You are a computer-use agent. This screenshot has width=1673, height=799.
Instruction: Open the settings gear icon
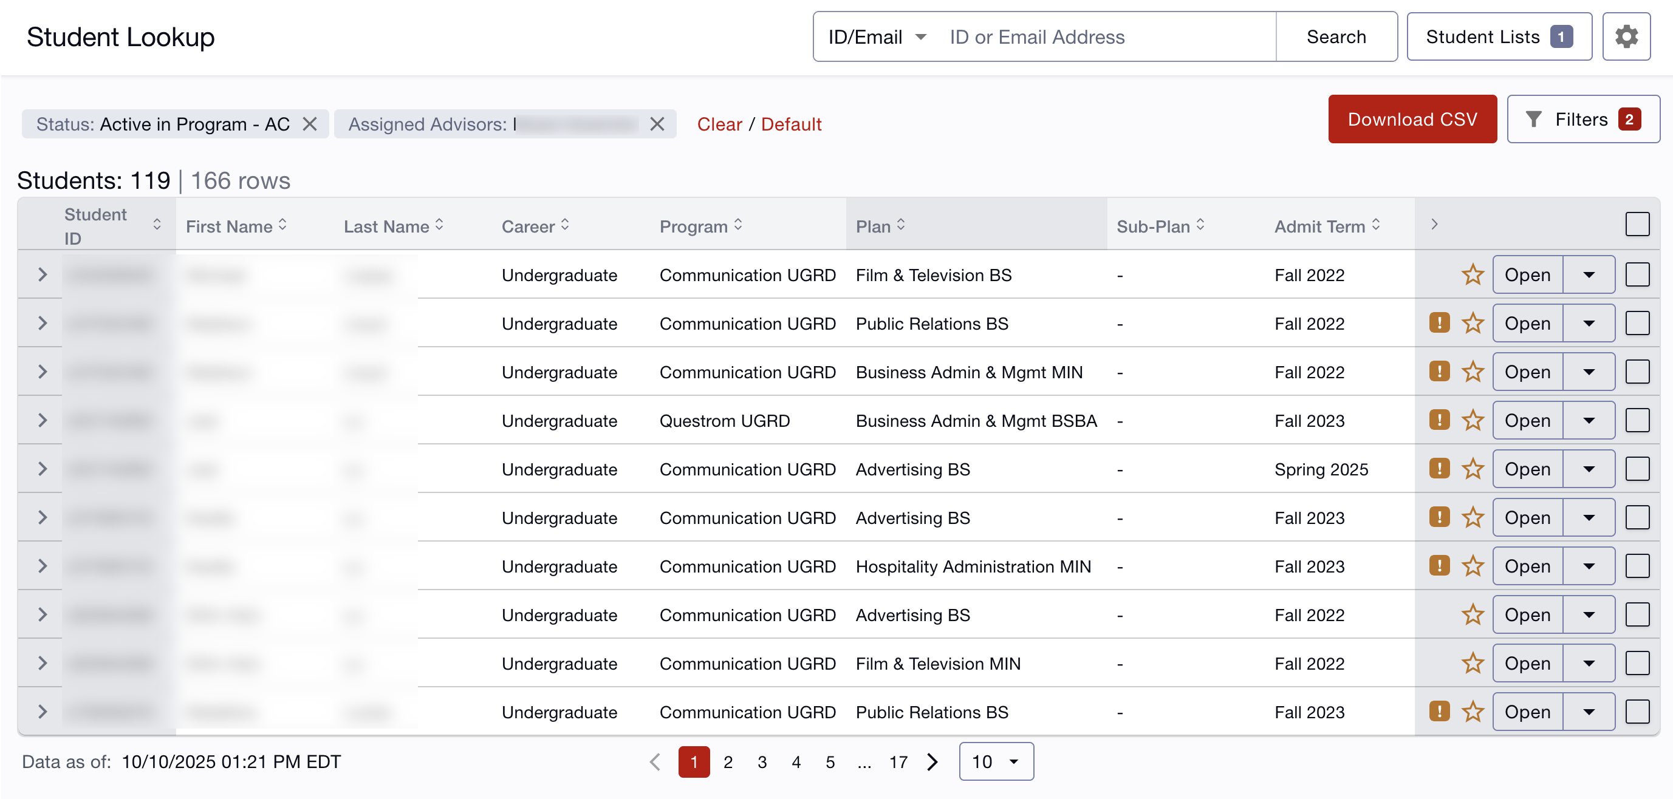click(1626, 37)
